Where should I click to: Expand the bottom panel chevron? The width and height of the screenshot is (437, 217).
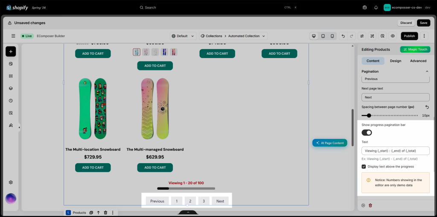tap(188, 213)
